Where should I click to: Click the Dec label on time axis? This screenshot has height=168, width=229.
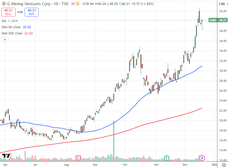185,165
